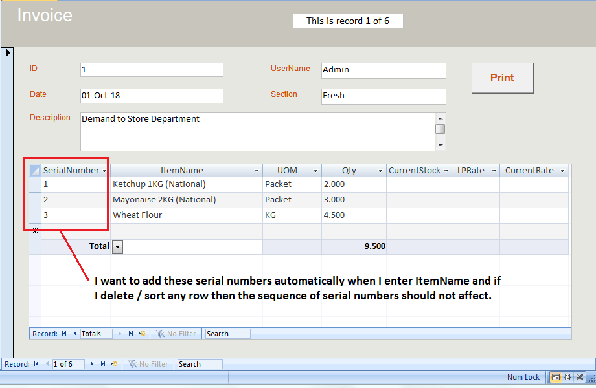The width and height of the screenshot is (596, 388).
Task: Open the Total aggregate function dropdown
Action: point(117,246)
